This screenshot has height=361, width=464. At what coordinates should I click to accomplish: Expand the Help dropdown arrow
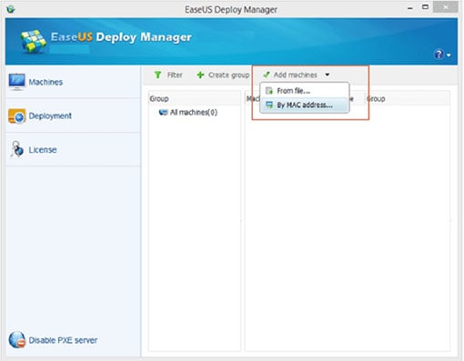tap(449, 55)
